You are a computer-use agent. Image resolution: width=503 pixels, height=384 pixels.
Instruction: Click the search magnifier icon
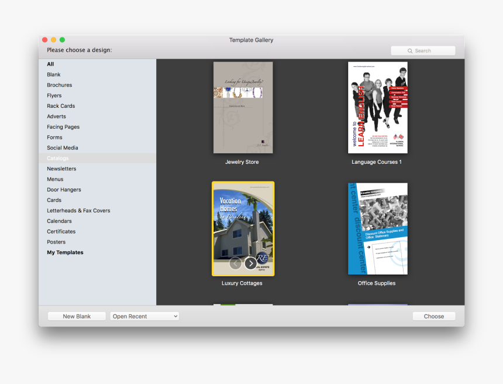click(x=411, y=51)
